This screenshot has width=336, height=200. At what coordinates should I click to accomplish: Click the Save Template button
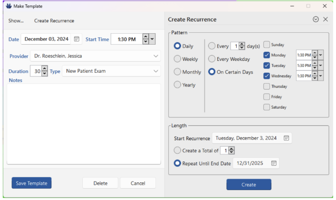click(x=31, y=183)
